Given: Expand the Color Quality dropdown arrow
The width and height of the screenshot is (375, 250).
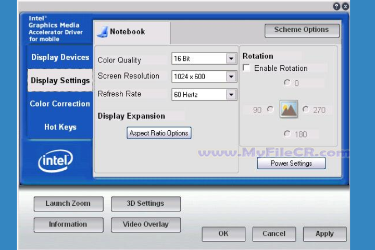Looking at the screenshot, I should (x=231, y=58).
